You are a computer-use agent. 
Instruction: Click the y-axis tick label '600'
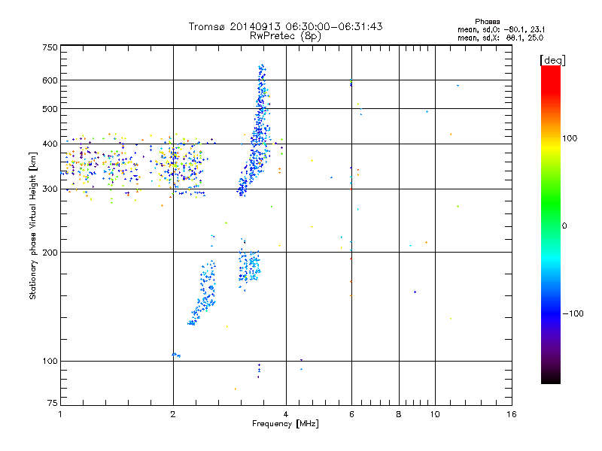tap(50, 80)
